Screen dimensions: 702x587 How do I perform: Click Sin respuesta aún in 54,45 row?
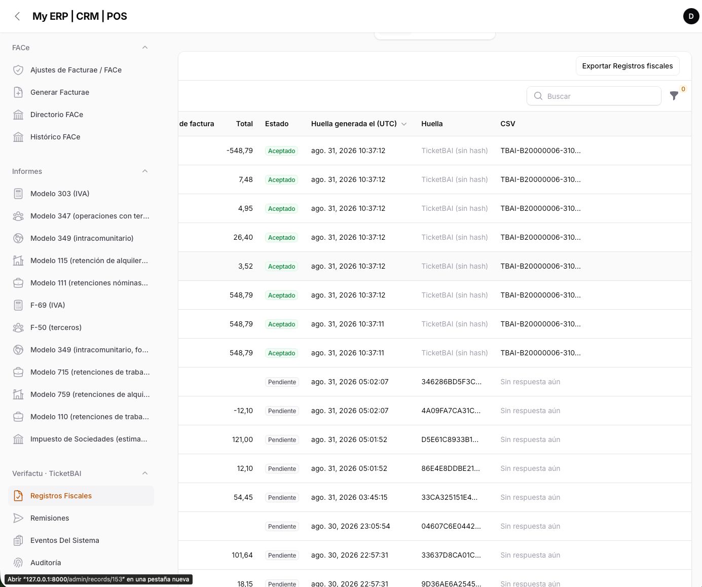[530, 497]
